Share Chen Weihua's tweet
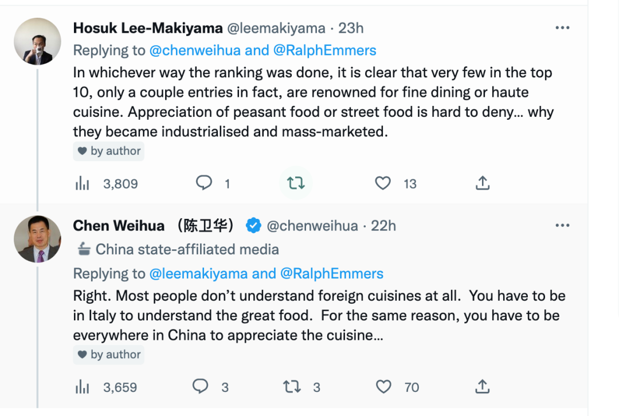This screenshot has width=619, height=416. (x=483, y=387)
